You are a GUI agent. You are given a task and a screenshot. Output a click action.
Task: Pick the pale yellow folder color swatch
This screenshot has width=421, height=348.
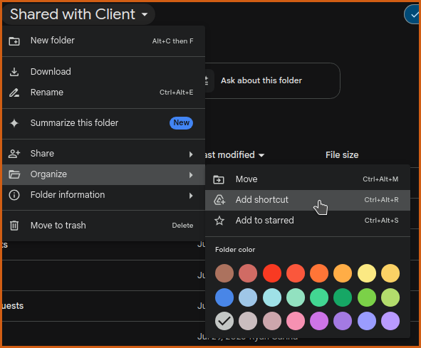pos(367,273)
